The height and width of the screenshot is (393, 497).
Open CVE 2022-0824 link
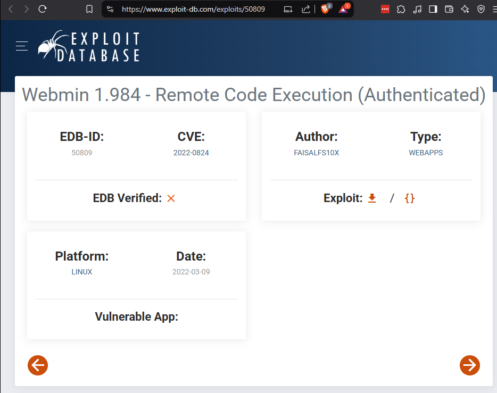point(190,153)
